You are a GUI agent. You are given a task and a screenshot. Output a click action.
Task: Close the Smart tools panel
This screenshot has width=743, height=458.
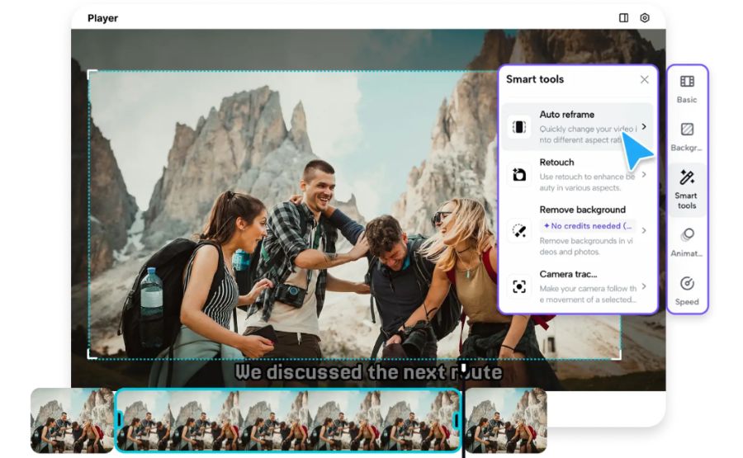645,79
